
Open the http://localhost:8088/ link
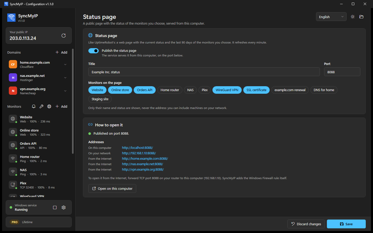pos(138,148)
